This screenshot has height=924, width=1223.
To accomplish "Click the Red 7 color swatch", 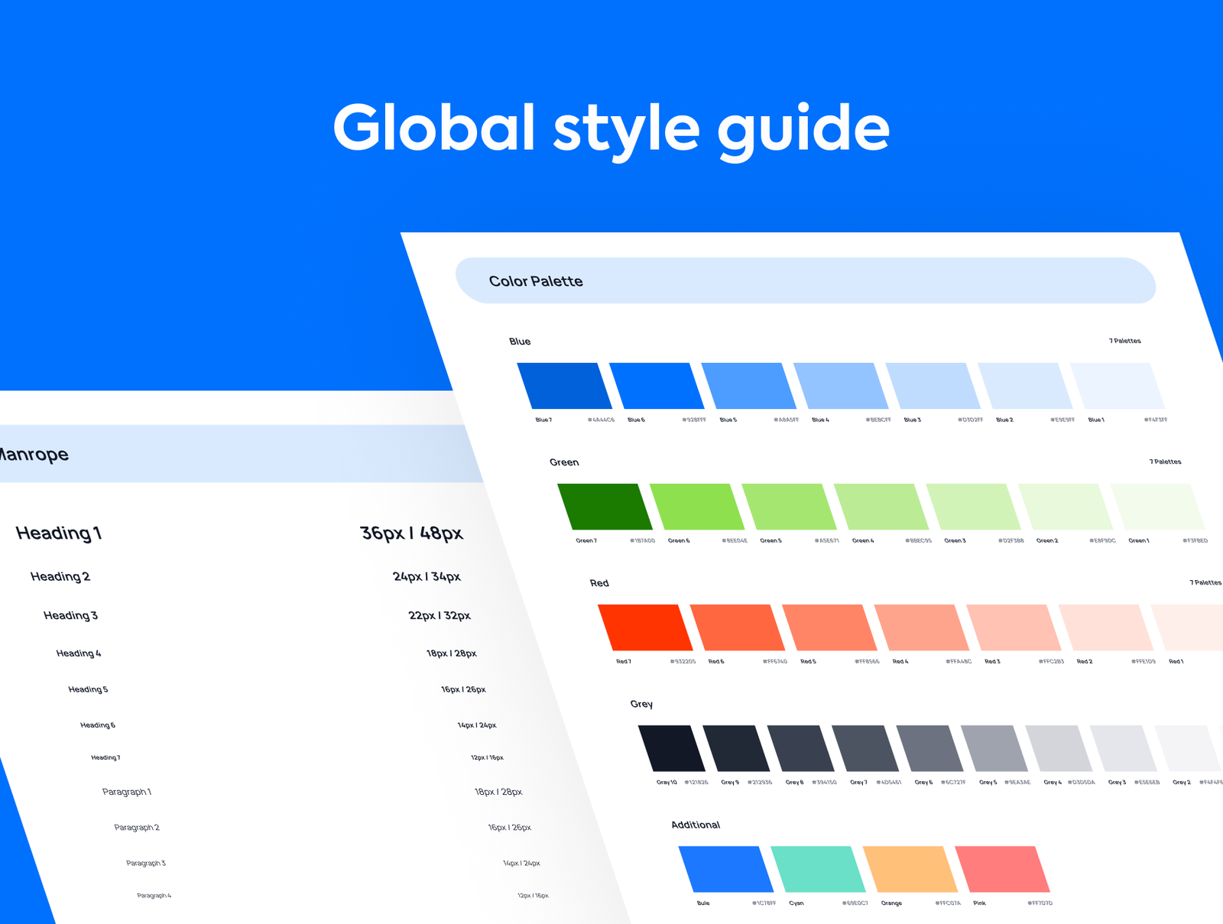I will coord(645,627).
